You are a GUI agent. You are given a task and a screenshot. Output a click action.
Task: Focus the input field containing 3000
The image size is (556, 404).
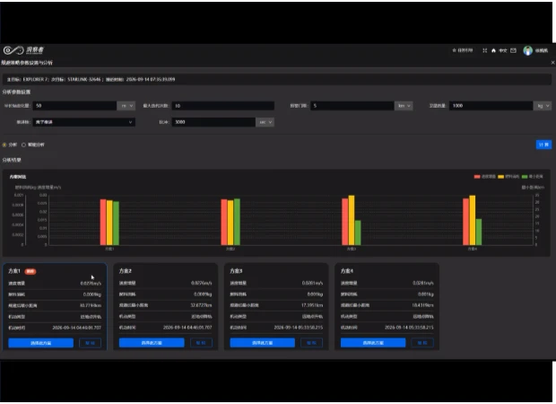[213, 122]
